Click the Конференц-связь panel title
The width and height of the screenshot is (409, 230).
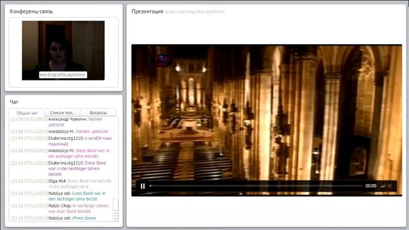point(31,11)
